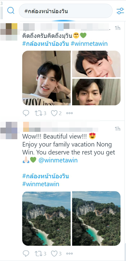The height and width of the screenshot is (261, 126).
Task: Open top-right smiling face photo
Action: (96, 64)
